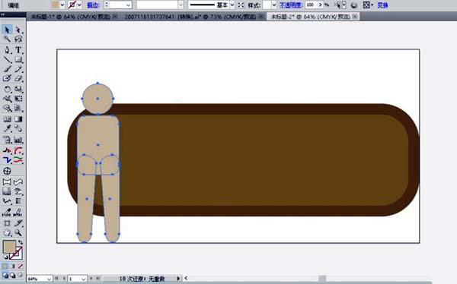Expand the 样式 style dropdown
Image resolution: width=457 pixels, height=284 pixels.
pos(273,5)
